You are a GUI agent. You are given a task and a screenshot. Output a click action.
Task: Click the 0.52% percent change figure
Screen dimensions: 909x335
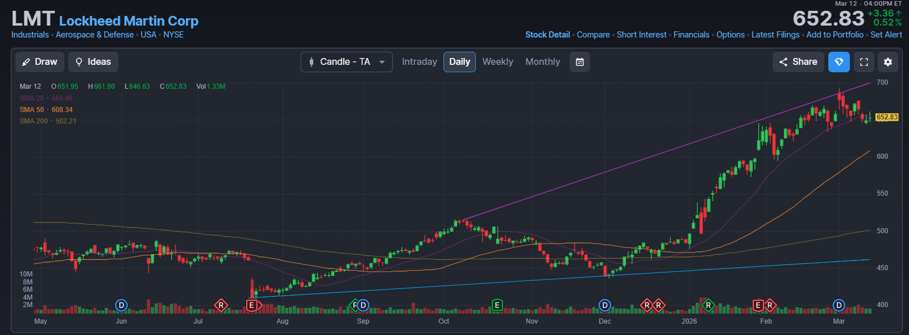[x=887, y=22]
